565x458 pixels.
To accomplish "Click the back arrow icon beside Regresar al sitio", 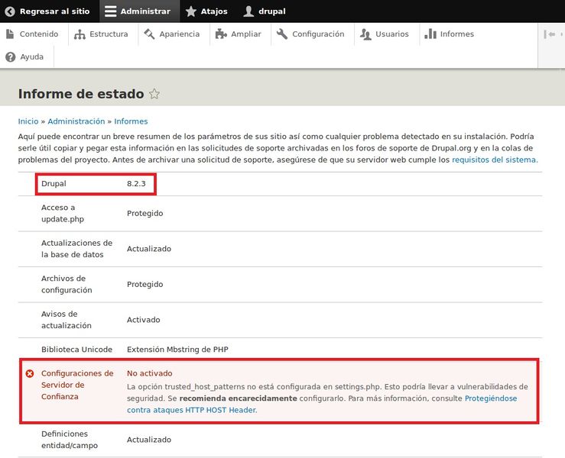I will (10, 11).
